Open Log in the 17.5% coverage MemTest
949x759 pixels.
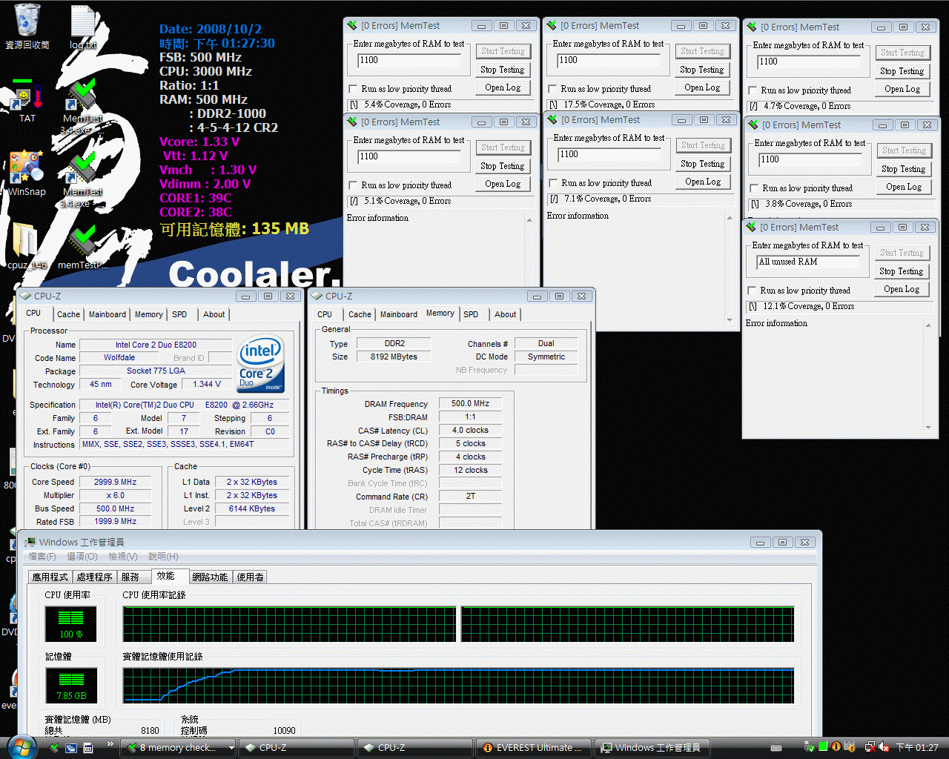[702, 87]
